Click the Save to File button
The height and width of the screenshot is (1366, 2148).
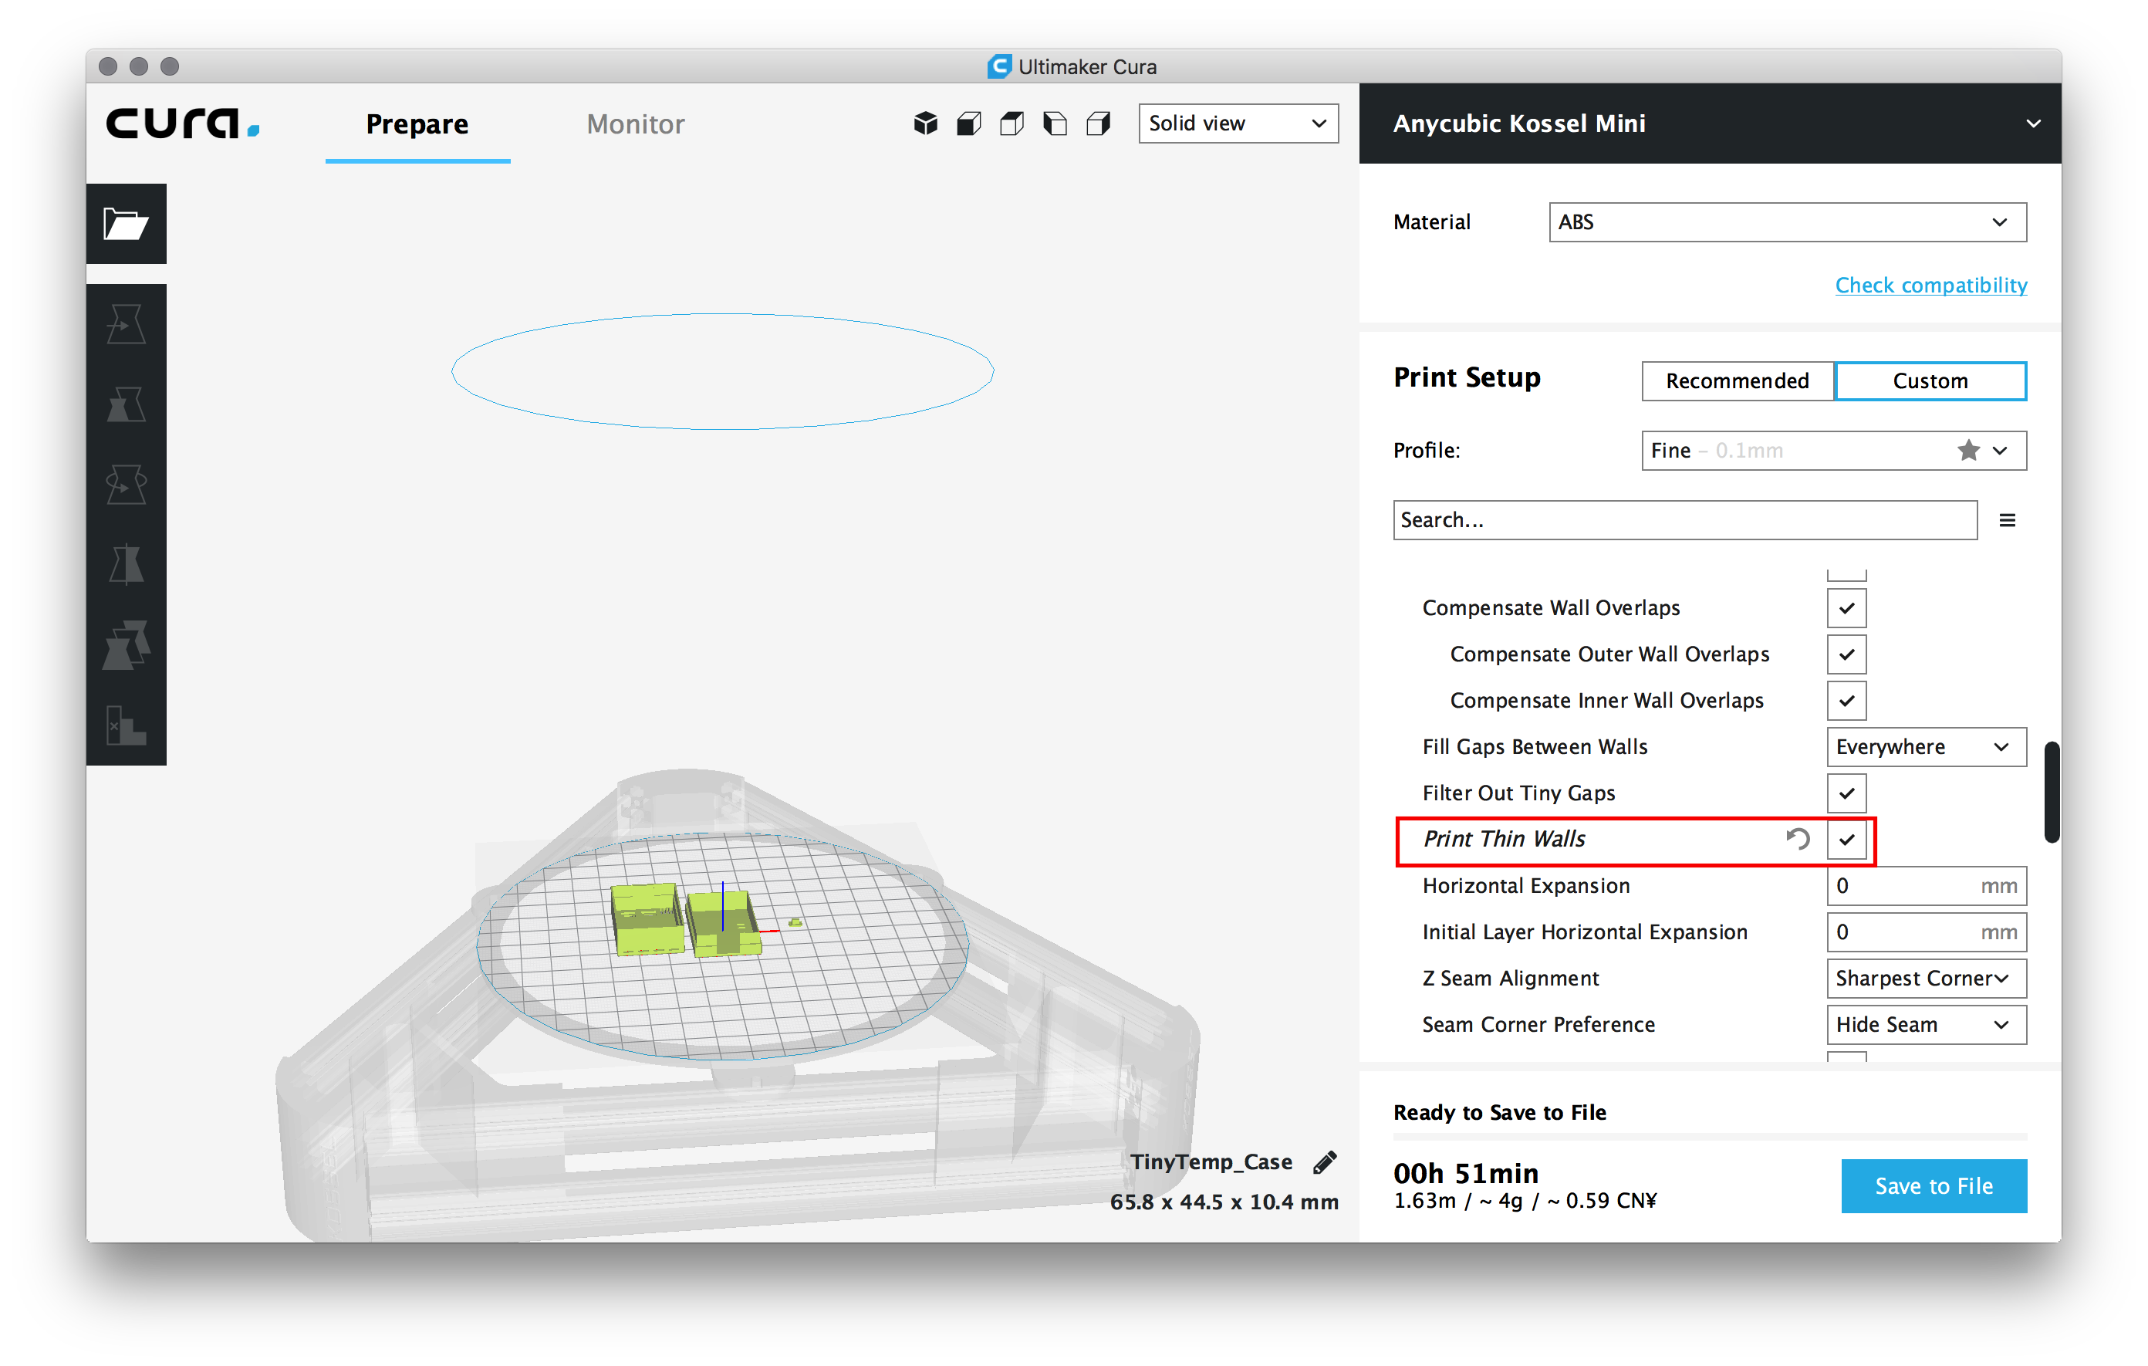point(1933,1185)
